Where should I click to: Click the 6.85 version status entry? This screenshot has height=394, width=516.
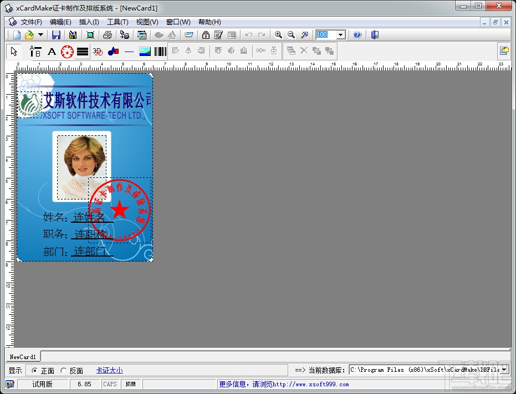tap(85, 384)
